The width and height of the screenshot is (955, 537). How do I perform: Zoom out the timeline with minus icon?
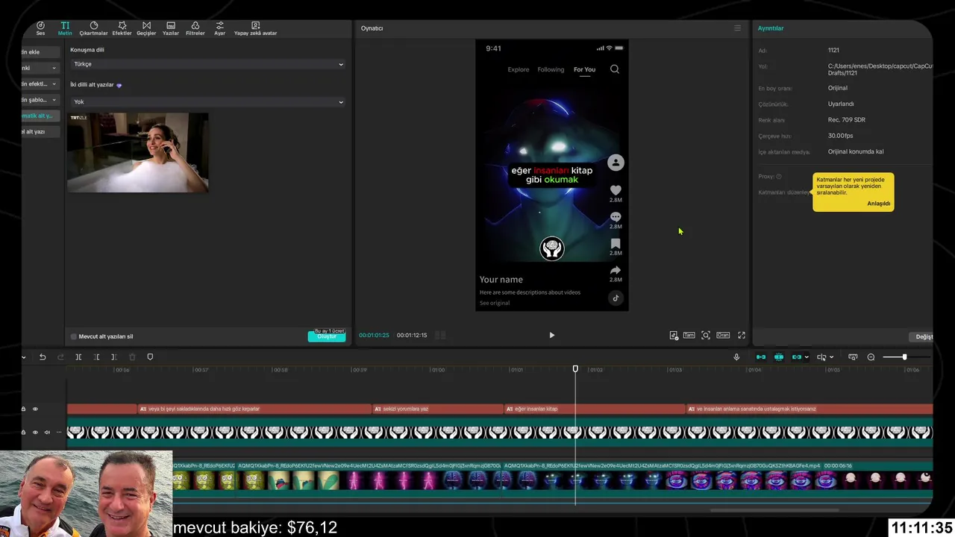coord(871,357)
